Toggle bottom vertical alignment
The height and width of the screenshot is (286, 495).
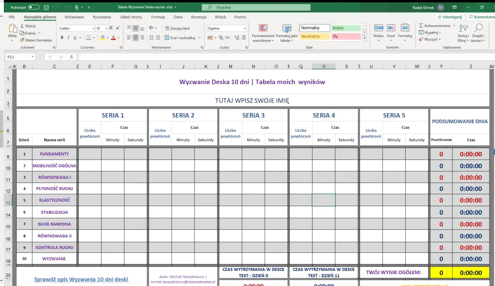pos(142,28)
